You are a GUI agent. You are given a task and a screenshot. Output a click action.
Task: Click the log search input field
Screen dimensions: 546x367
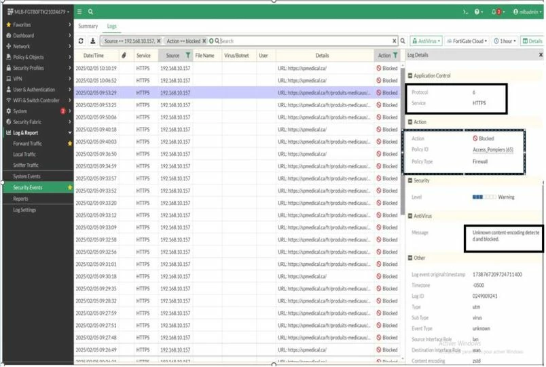pyautogui.click(x=306, y=41)
